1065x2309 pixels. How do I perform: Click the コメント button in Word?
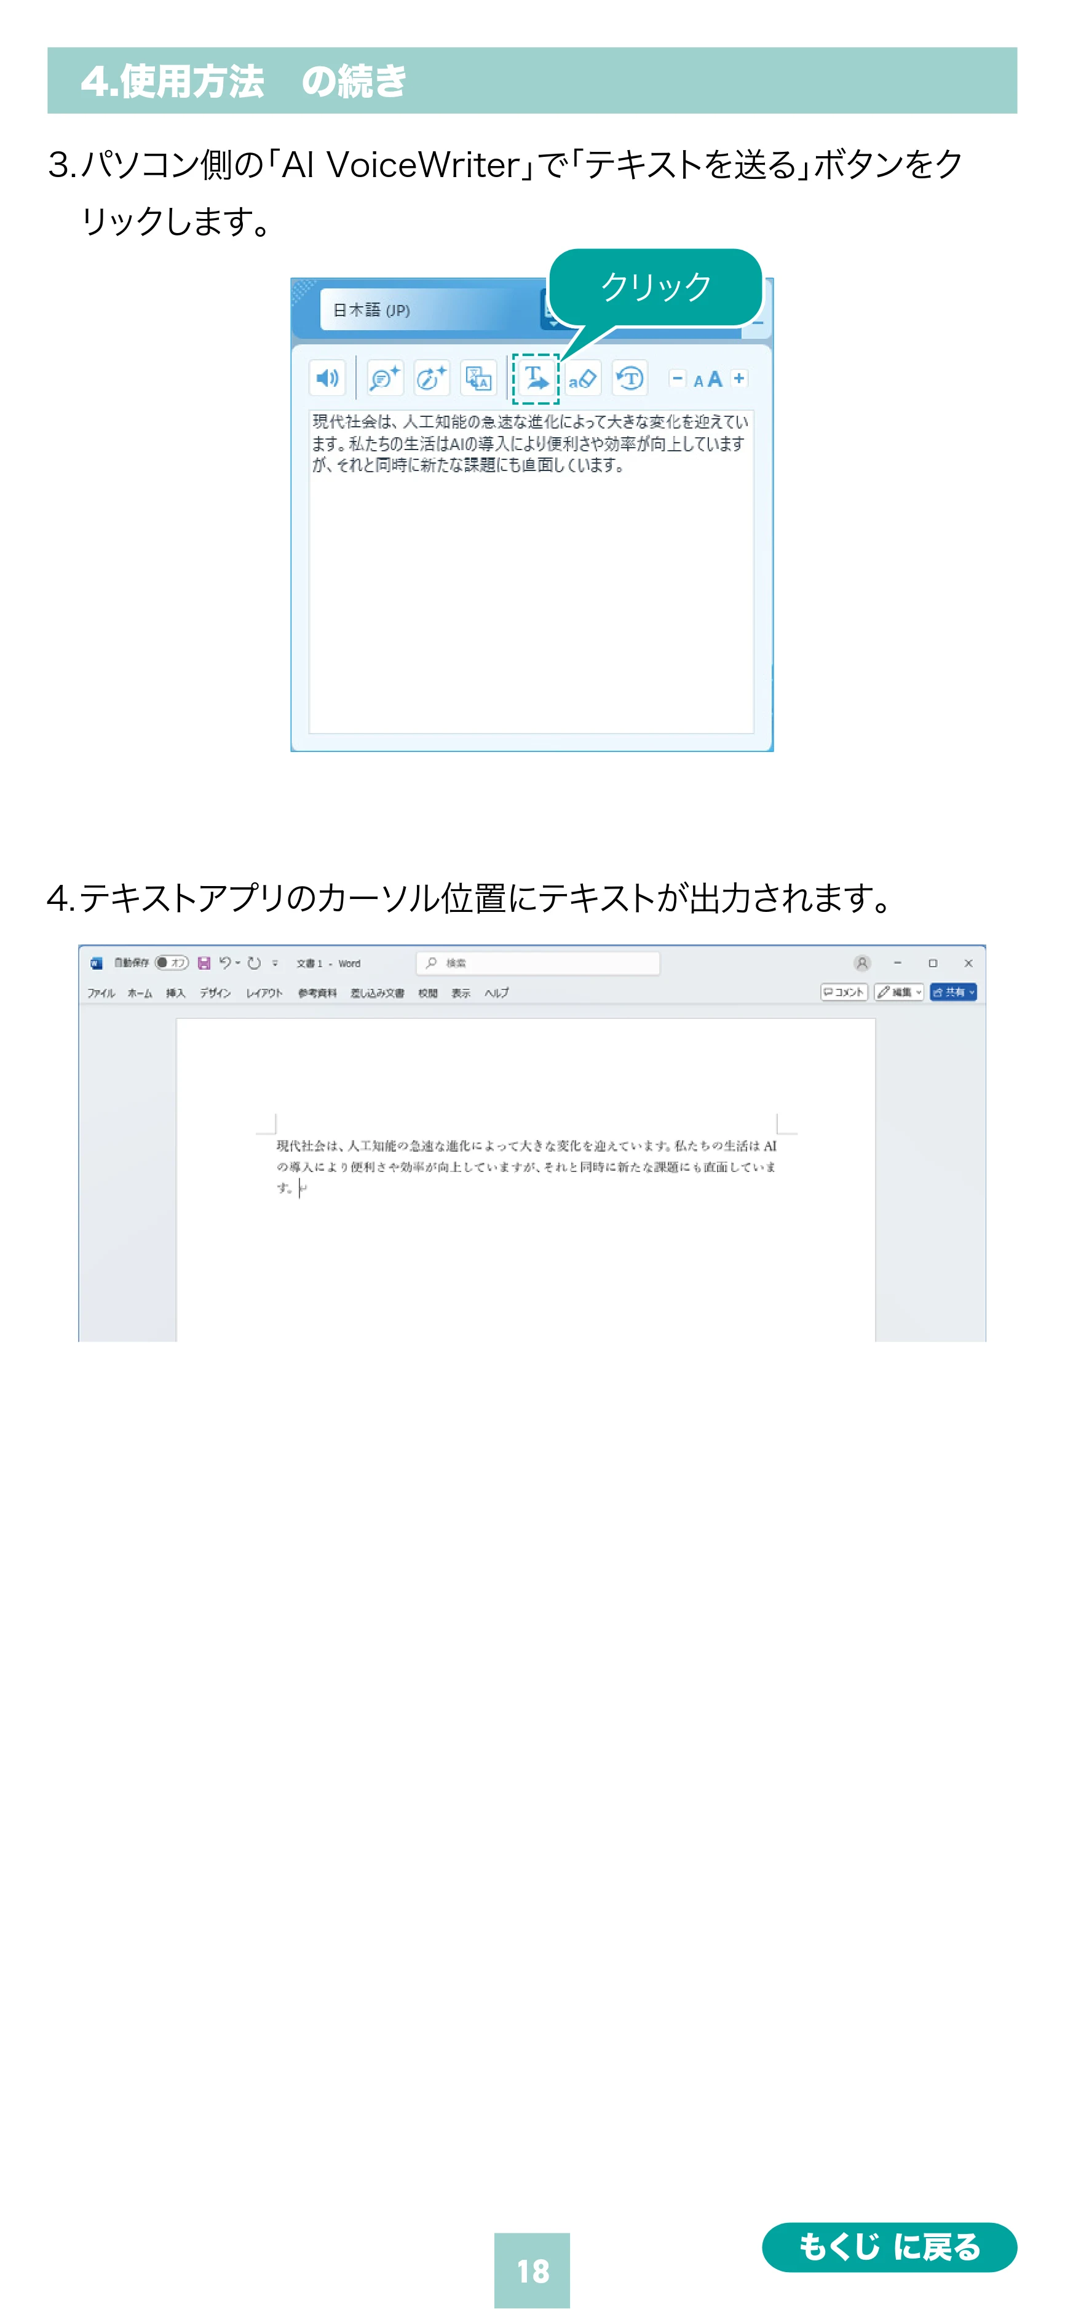point(844,992)
